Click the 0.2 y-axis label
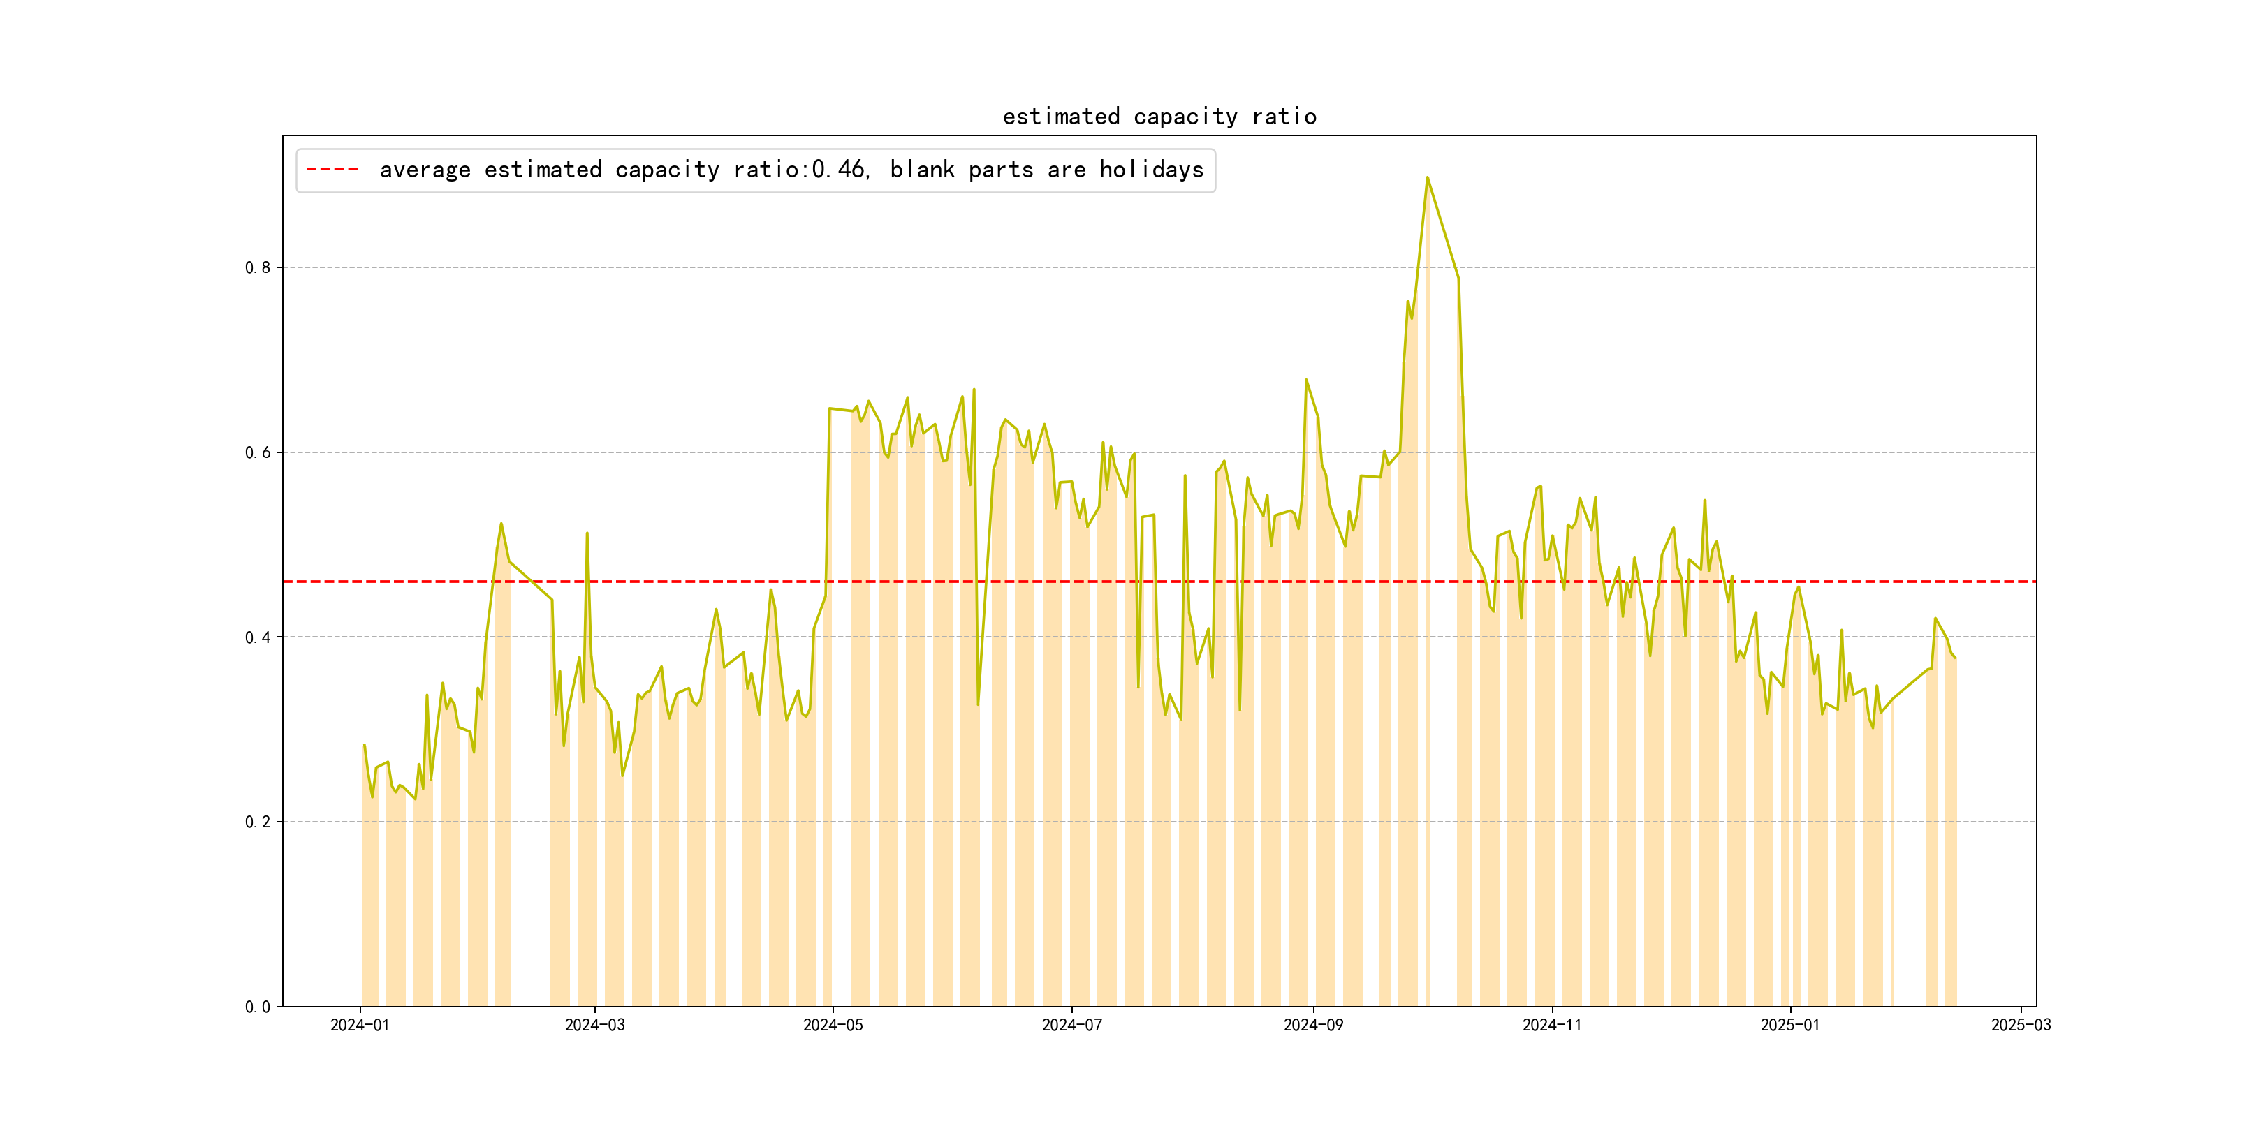2263x1131 pixels. tap(258, 822)
